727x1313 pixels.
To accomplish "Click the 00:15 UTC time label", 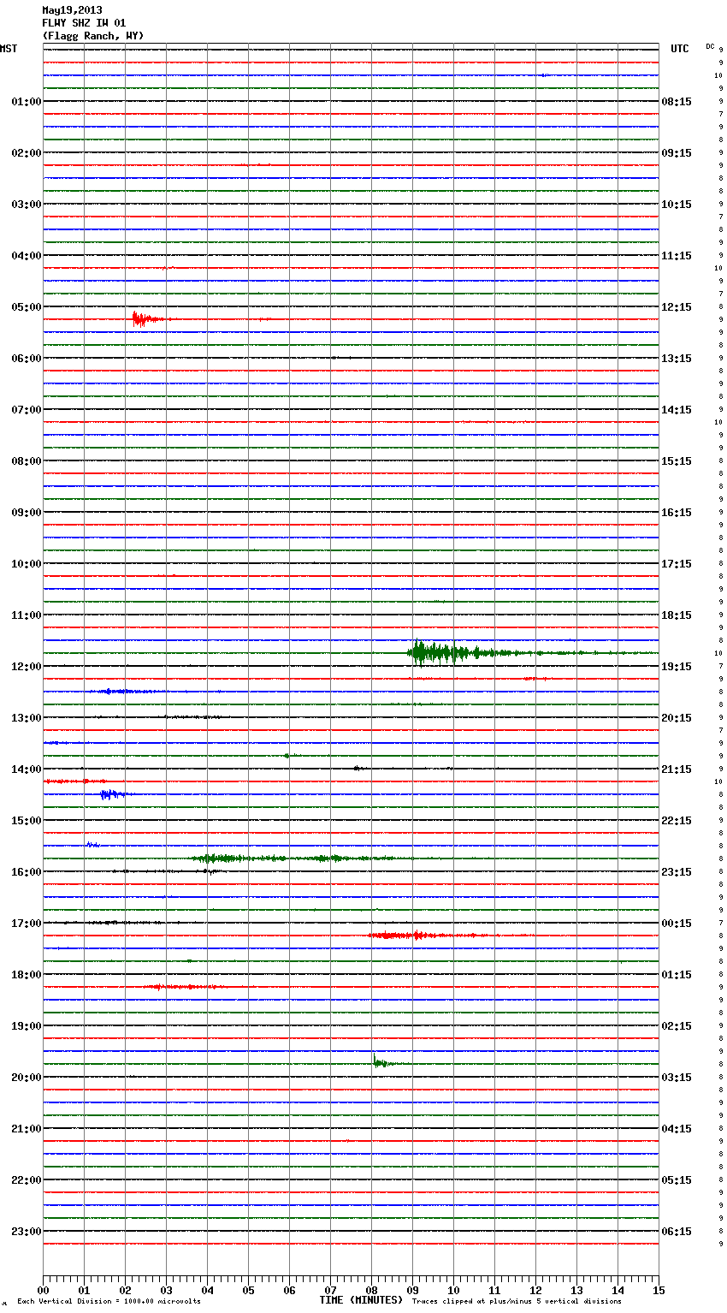I will click(x=677, y=924).
